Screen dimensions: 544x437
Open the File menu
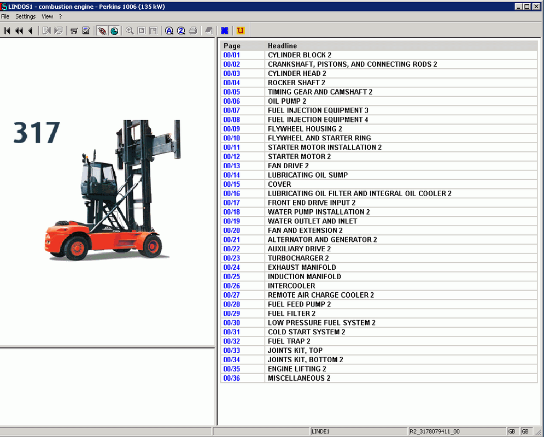5,16
